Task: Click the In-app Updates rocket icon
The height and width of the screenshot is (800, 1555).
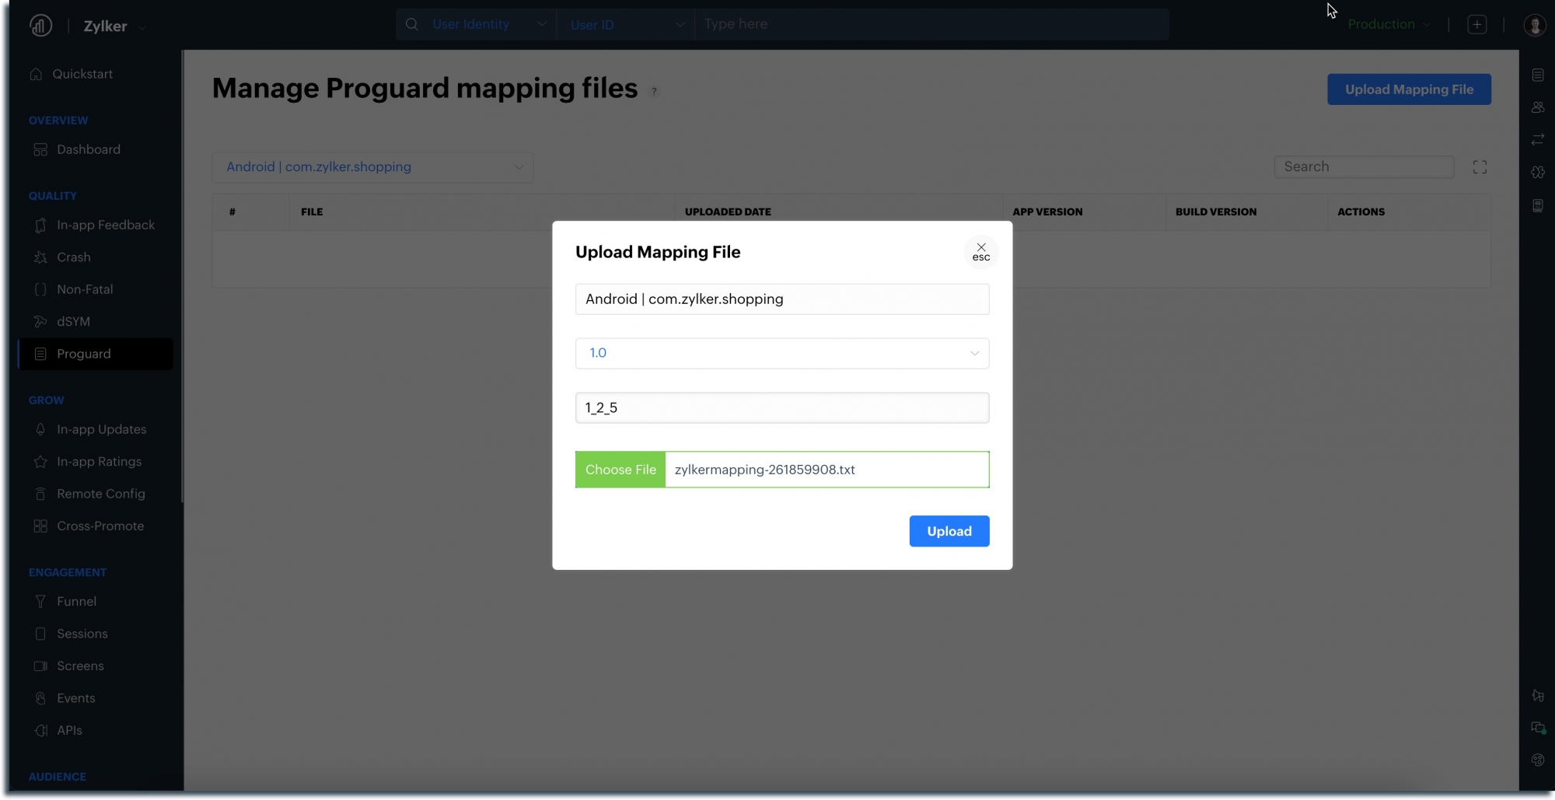Action: (40, 429)
